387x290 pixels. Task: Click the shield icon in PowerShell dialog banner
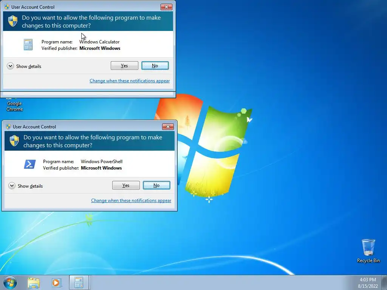[14, 141]
